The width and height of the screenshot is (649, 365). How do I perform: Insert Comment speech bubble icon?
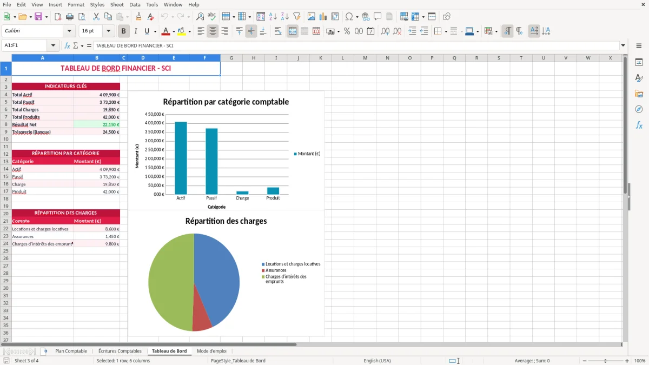(378, 17)
